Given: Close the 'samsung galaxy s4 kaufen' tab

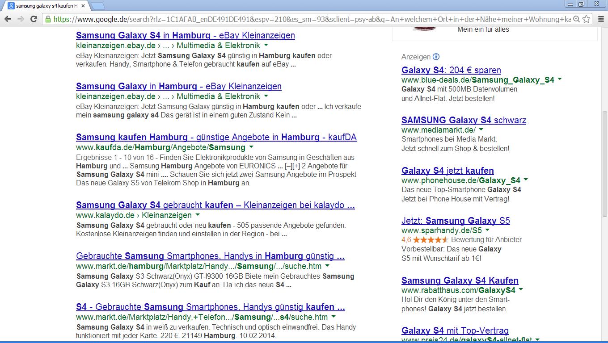Looking at the screenshot, I should click(x=83, y=6).
